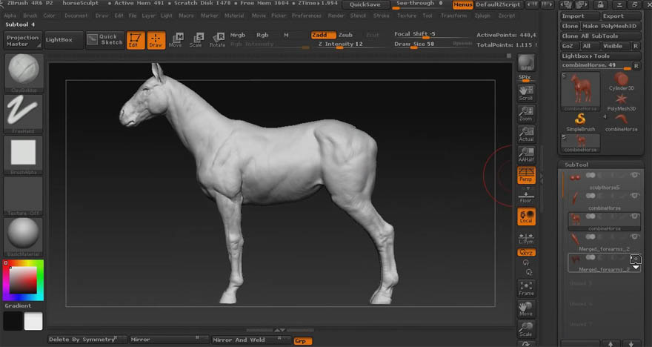652x347 pixels.
Task: Toggle visibility eye of first combineHorse subtool
Action: tap(634, 196)
